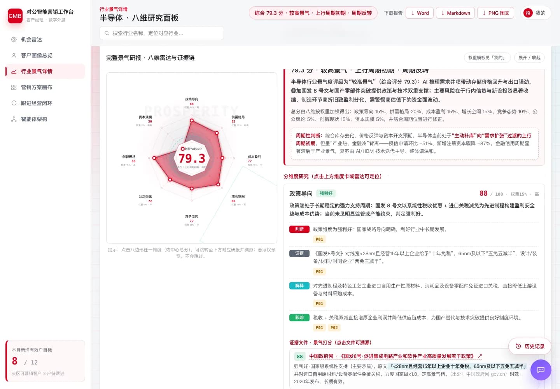Click the 政策导向 section heading

click(301, 194)
